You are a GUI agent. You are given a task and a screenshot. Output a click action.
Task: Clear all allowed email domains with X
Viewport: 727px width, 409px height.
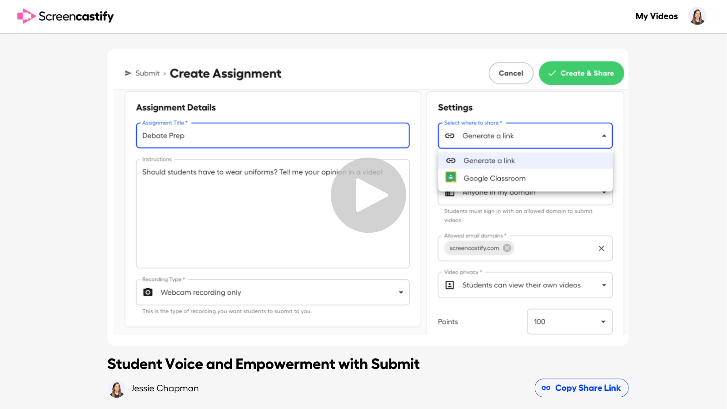(x=601, y=249)
